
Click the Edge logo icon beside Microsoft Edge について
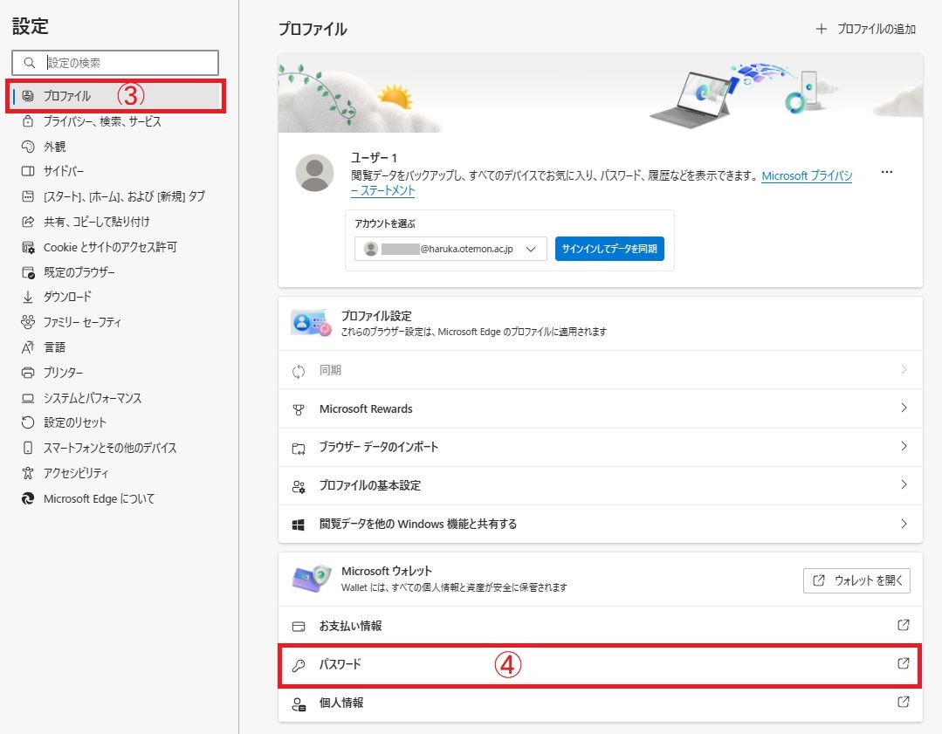pos(28,498)
